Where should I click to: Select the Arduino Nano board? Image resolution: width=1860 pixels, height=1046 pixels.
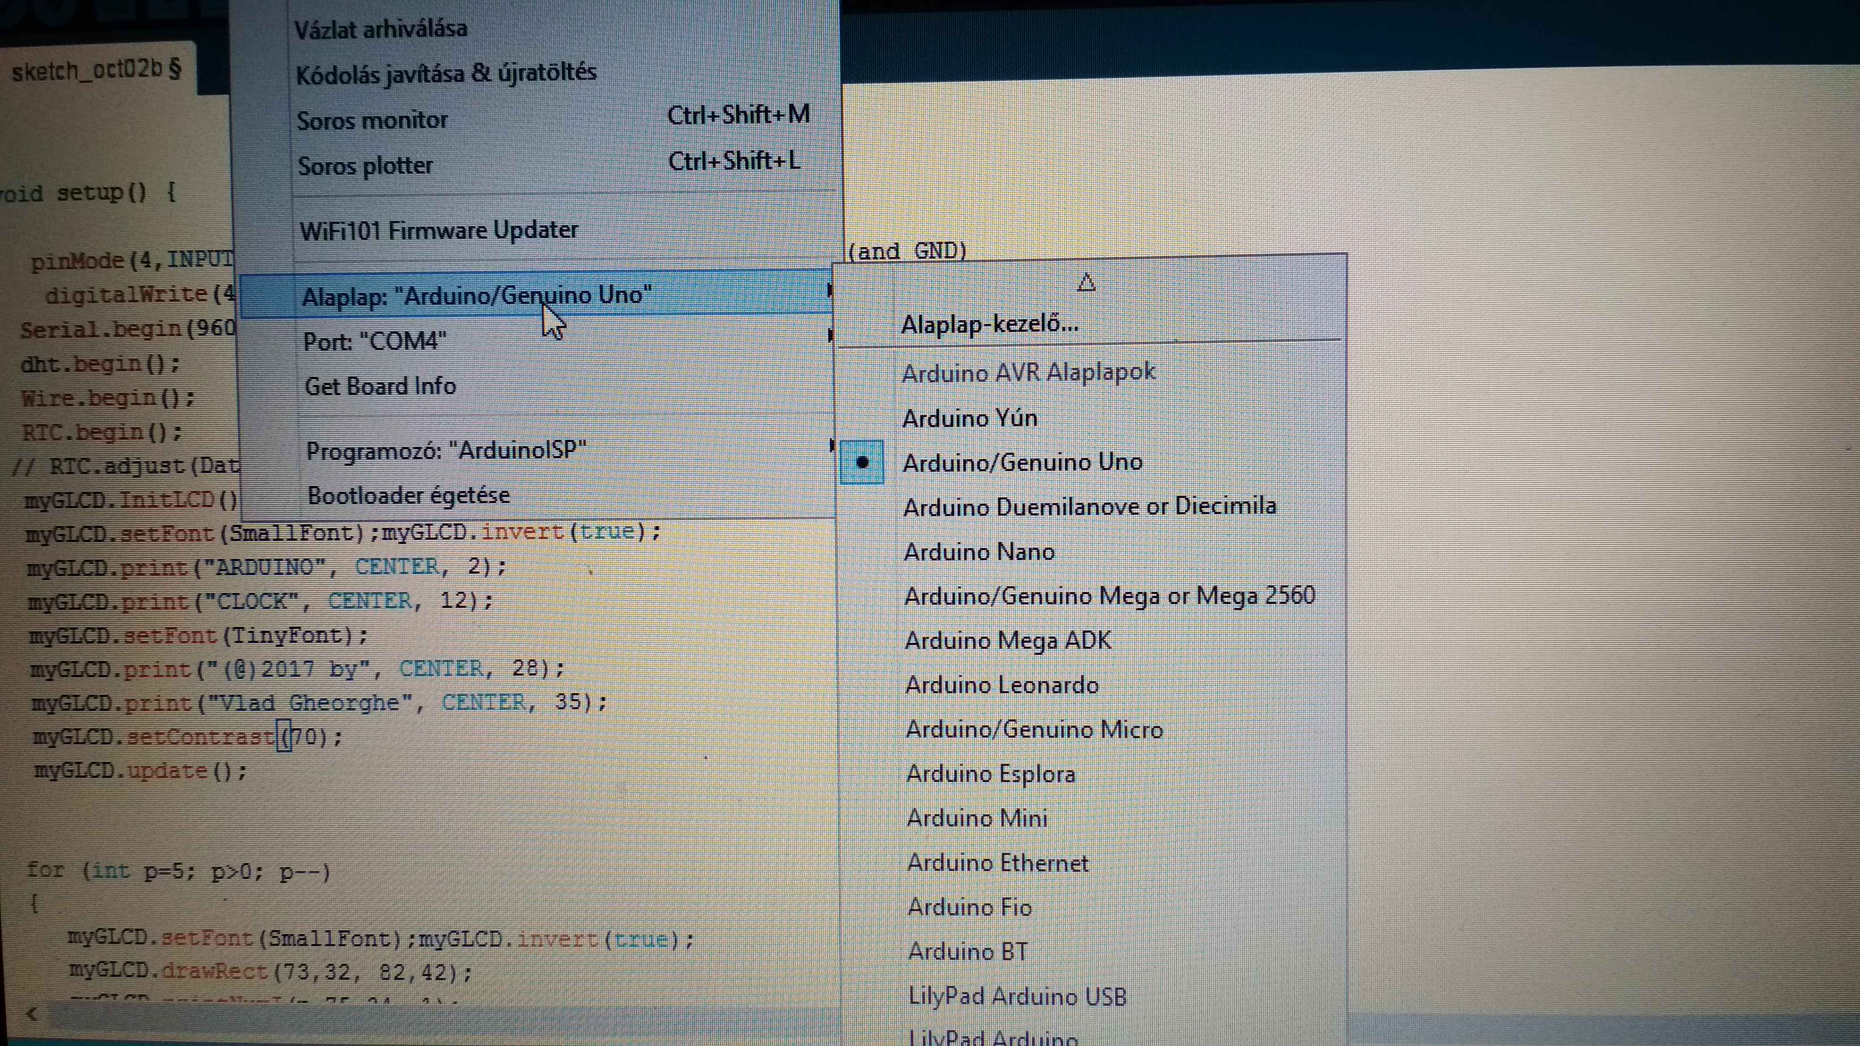click(x=979, y=552)
